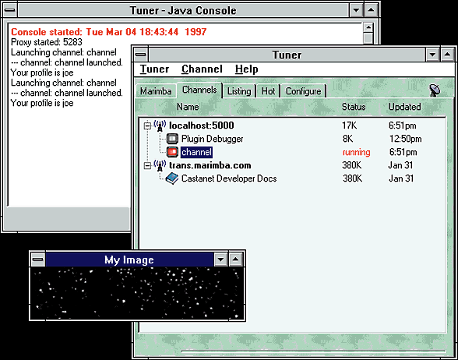Switch to the Listing tab
The image size is (458, 360).
(239, 91)
